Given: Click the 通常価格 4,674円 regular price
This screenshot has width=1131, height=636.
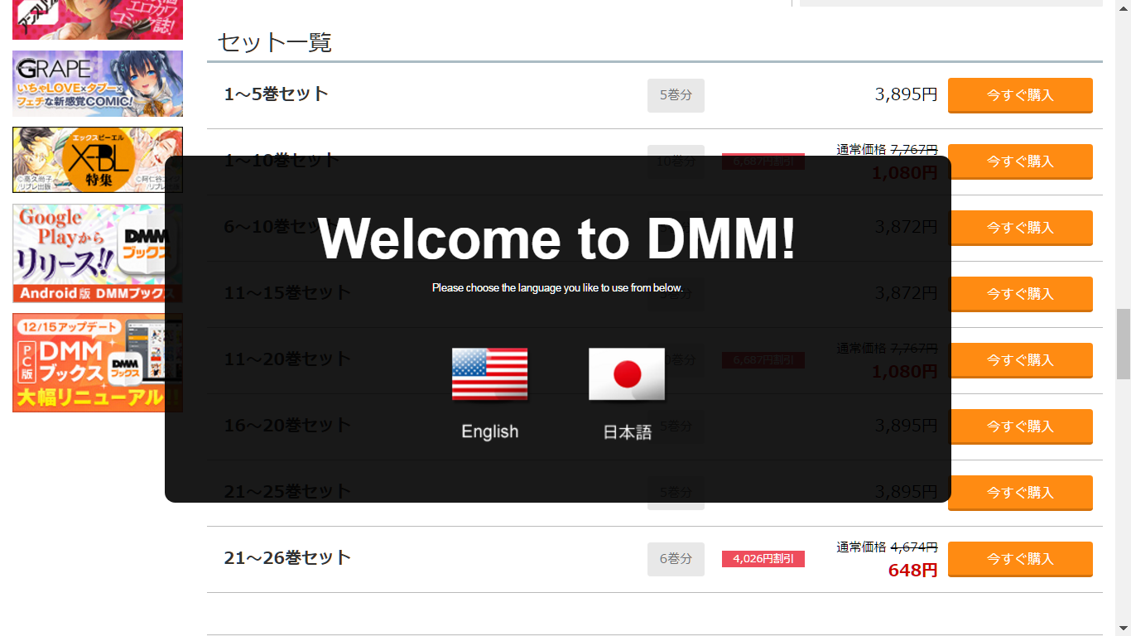Looking at the screenshot, I should [887, 547].
